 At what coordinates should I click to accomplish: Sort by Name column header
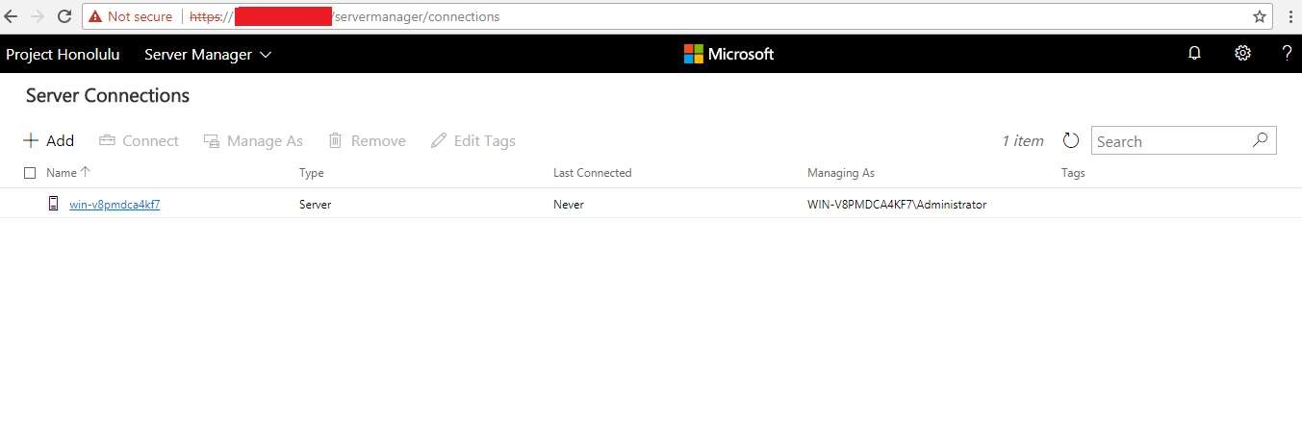point(67,173)
